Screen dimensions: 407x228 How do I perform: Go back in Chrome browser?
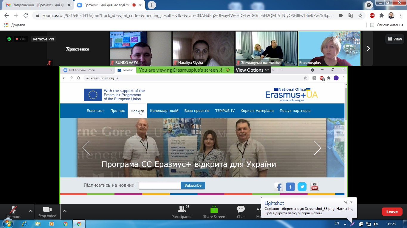(x=7, y=15)
